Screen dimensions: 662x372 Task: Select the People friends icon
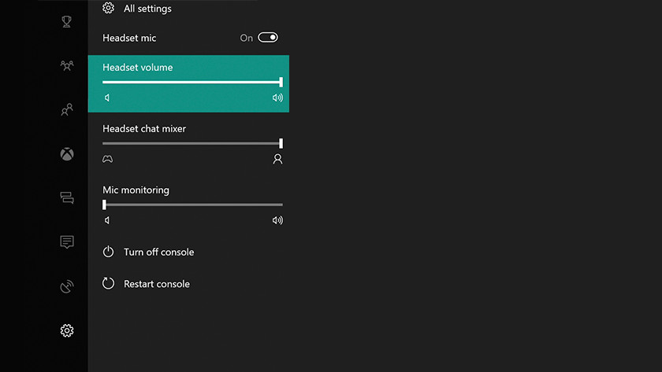click(67, 110)
